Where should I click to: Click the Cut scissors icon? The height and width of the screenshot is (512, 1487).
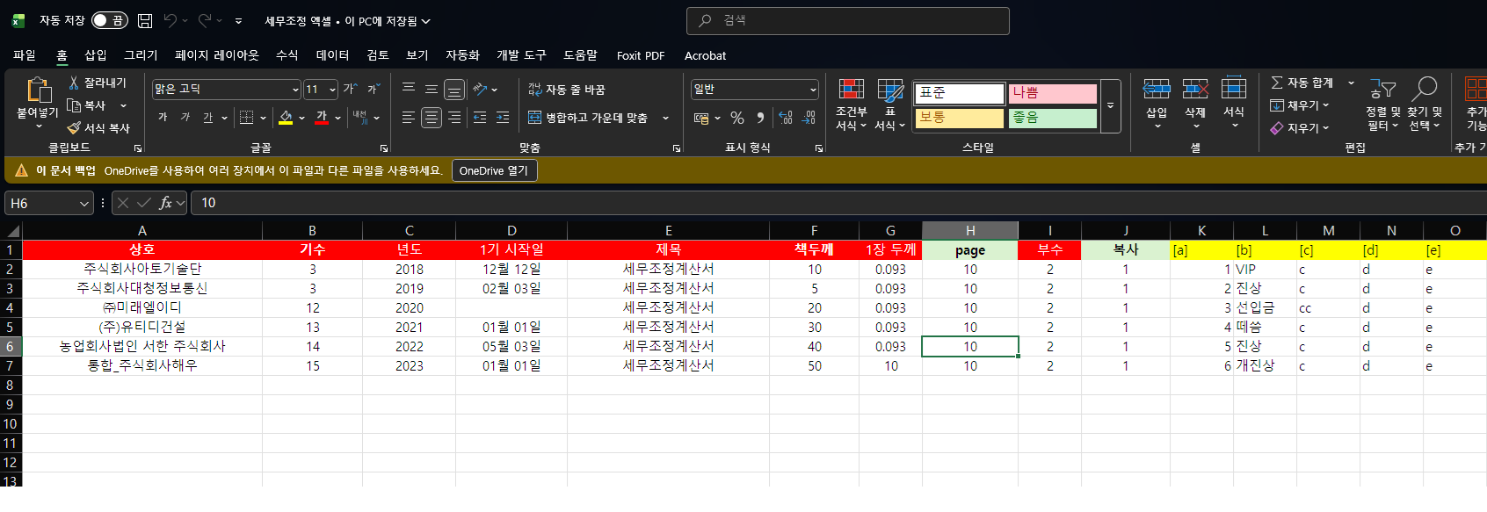pos(74,83)
